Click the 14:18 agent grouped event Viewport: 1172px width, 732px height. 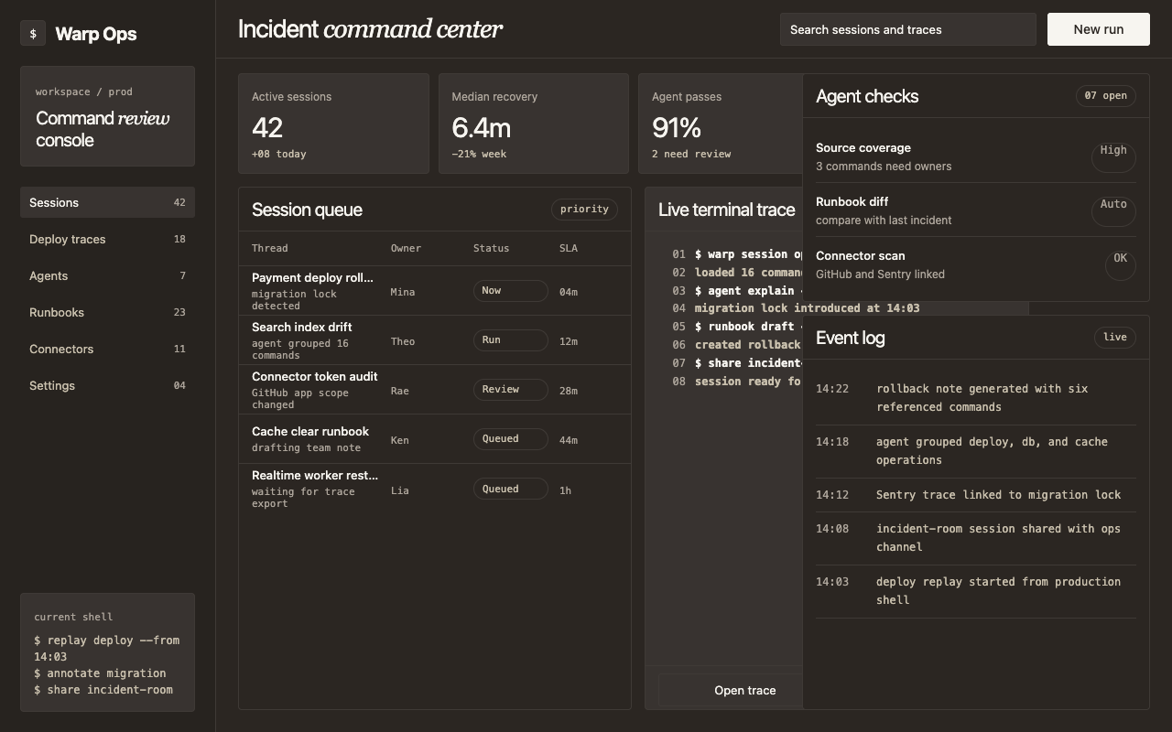(x=976, y=451)
